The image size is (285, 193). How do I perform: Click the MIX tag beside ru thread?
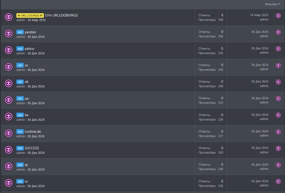(x=20, y=181)
